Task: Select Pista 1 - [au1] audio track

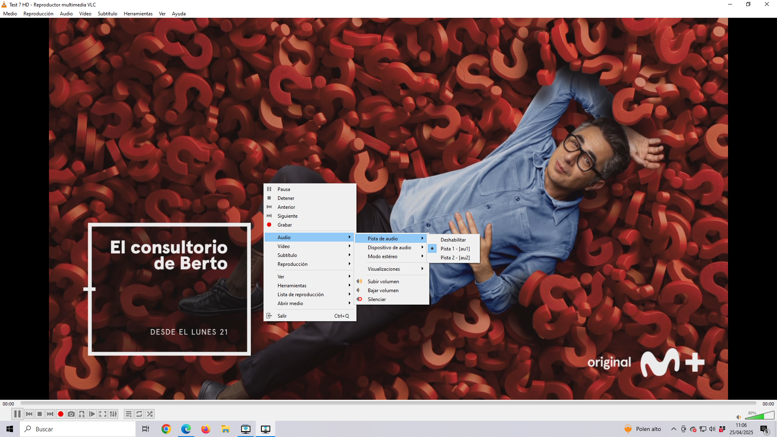Action: 454,249
